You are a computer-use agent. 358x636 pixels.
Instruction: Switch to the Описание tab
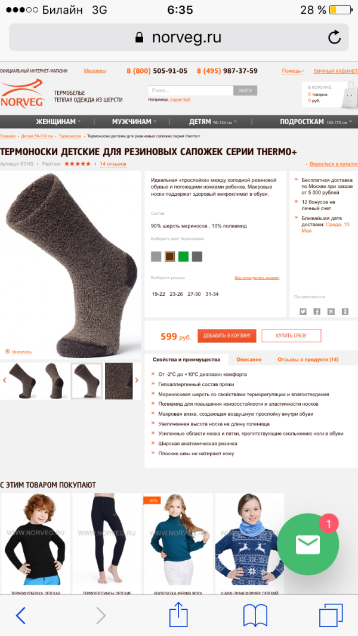(249, 359)
